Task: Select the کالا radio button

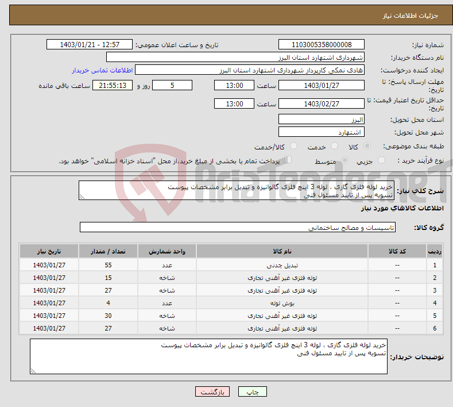Action: coord(367,146)
